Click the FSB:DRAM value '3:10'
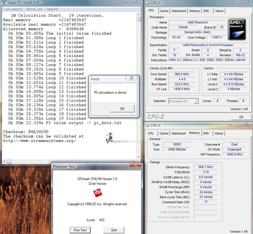Screen dimensions: 253x234 206,172
